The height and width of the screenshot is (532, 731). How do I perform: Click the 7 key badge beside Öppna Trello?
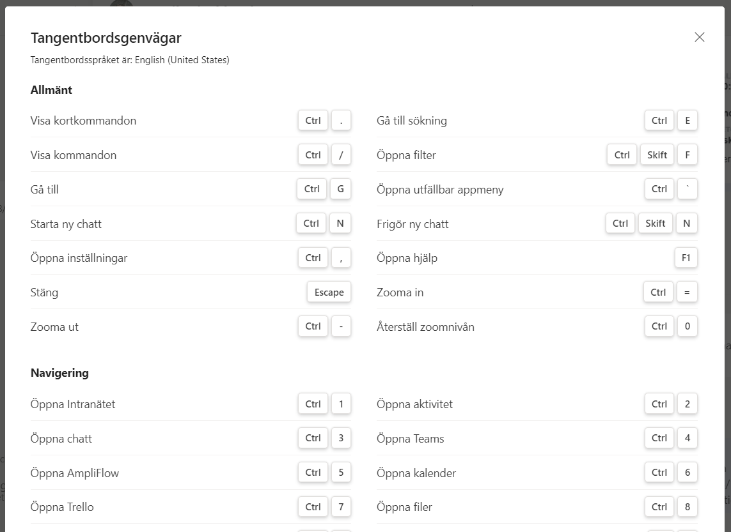point(341,507)
